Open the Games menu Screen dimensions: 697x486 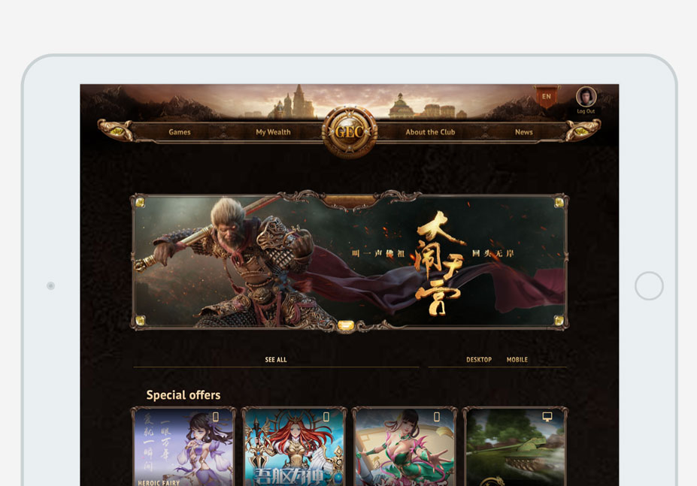pos(180,132)
